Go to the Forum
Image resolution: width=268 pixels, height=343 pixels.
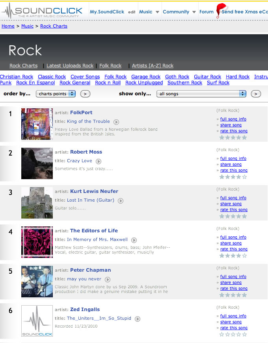pyautogui.click(x=206, y=12)
